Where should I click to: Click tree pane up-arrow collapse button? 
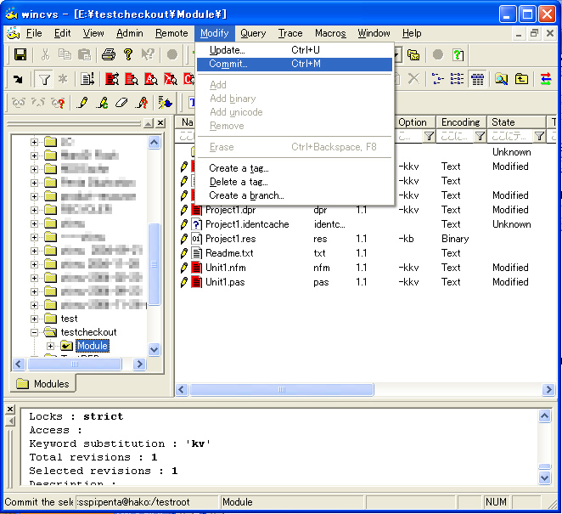coord(149,123)
